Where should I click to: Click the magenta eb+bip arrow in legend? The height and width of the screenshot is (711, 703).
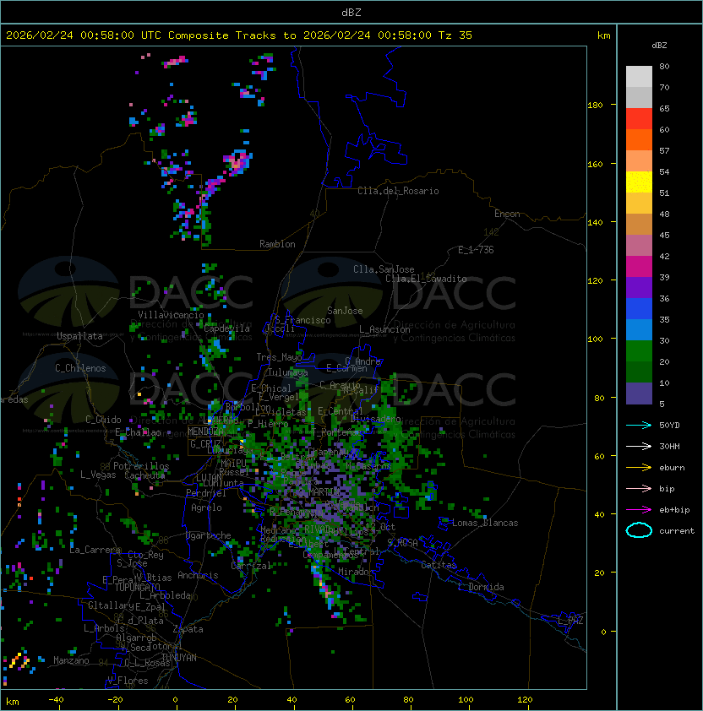(x=639, y=510)
